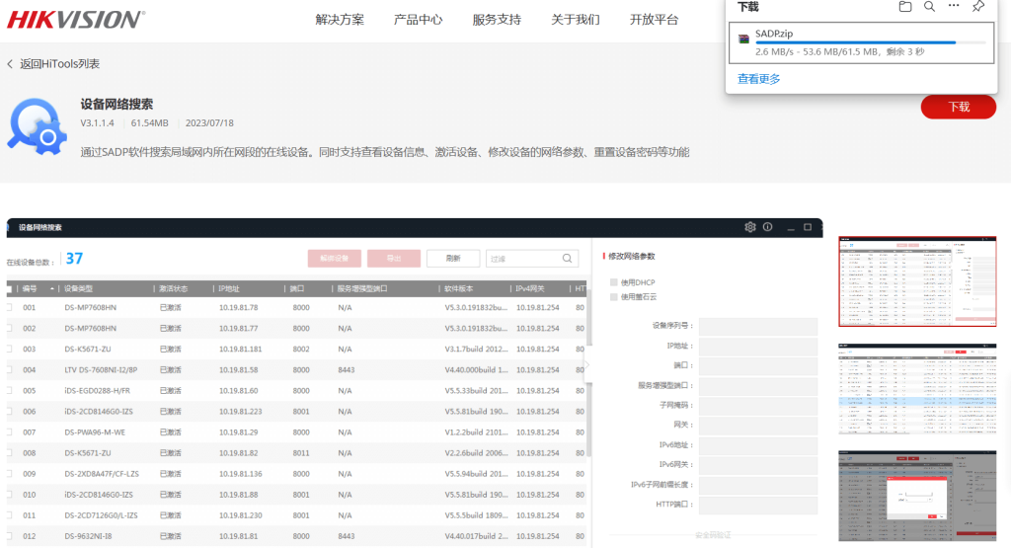Click the SADP.zip download progress bar

point(871,42)
